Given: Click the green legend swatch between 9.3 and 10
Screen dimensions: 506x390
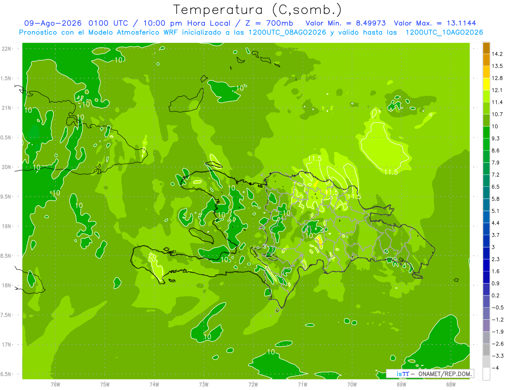Looking at the screenshot, I should point(486,132).
